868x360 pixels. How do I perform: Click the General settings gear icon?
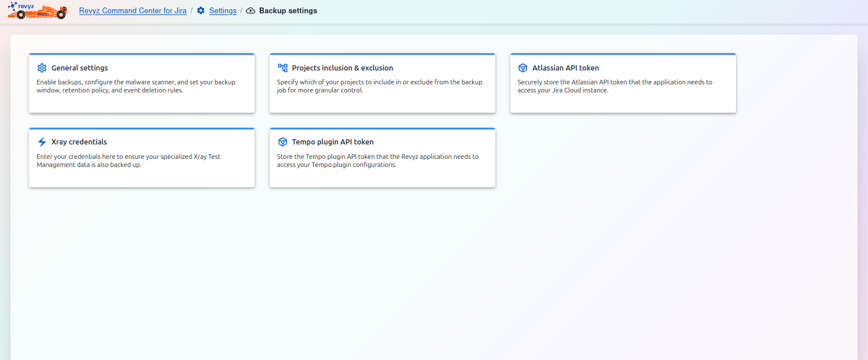[x=42, y=68]
